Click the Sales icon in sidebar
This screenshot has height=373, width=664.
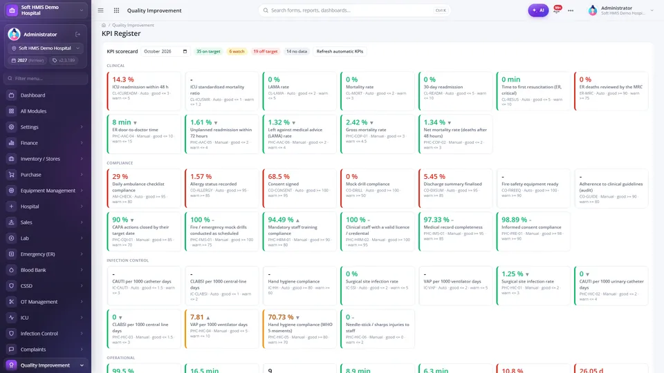pyautogui.click(x=12, y=222)
